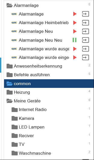The height and width of the screenshot is (160, 94).
Task: Open the Alarmanlage script in editor
Action: [85, 14]
